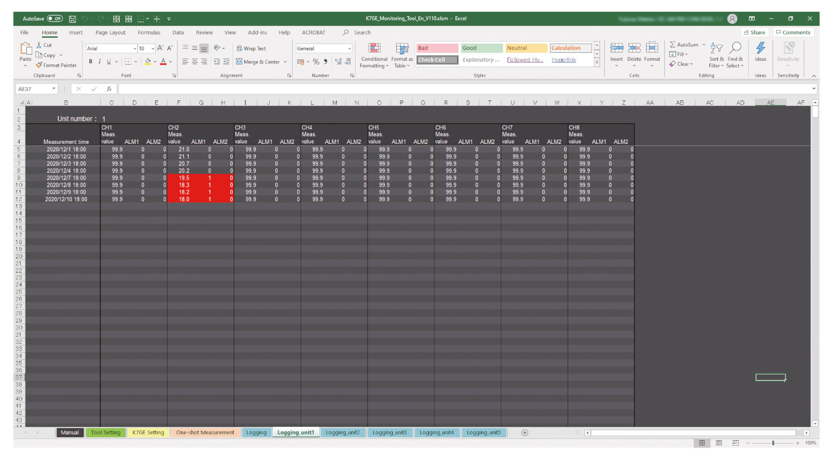Click the Comments button
Image resolution: width=833 pixels, height=458 pixels.
pyautogui.click(x=793, y=32)
